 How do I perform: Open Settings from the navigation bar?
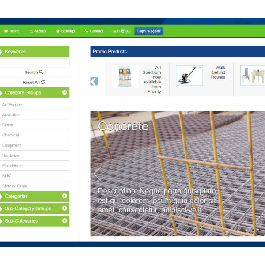tap(65, 31)
